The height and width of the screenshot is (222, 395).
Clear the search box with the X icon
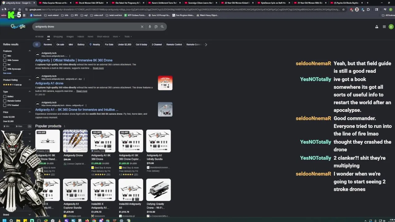[x=142, y=27]
